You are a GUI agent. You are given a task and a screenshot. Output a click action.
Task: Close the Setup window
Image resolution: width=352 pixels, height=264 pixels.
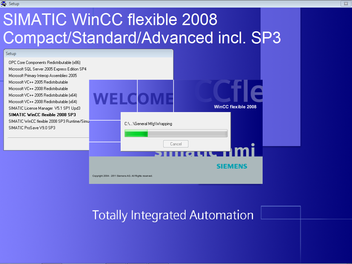346,3
